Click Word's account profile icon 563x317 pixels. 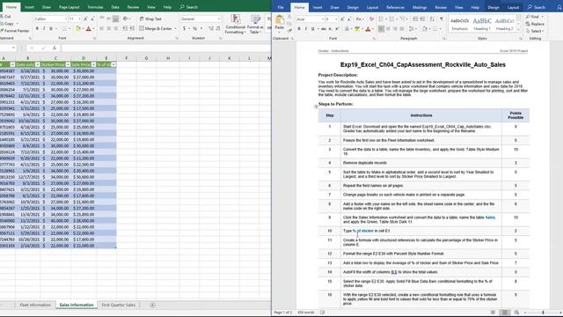559,7
